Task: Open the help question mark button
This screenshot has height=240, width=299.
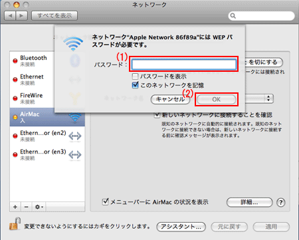Action: (x=281, y=202)
